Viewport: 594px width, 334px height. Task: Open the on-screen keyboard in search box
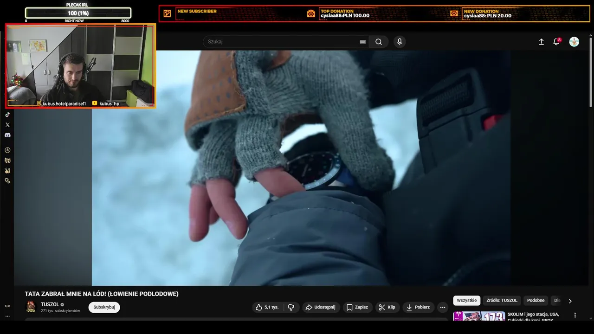click(363, 42)
